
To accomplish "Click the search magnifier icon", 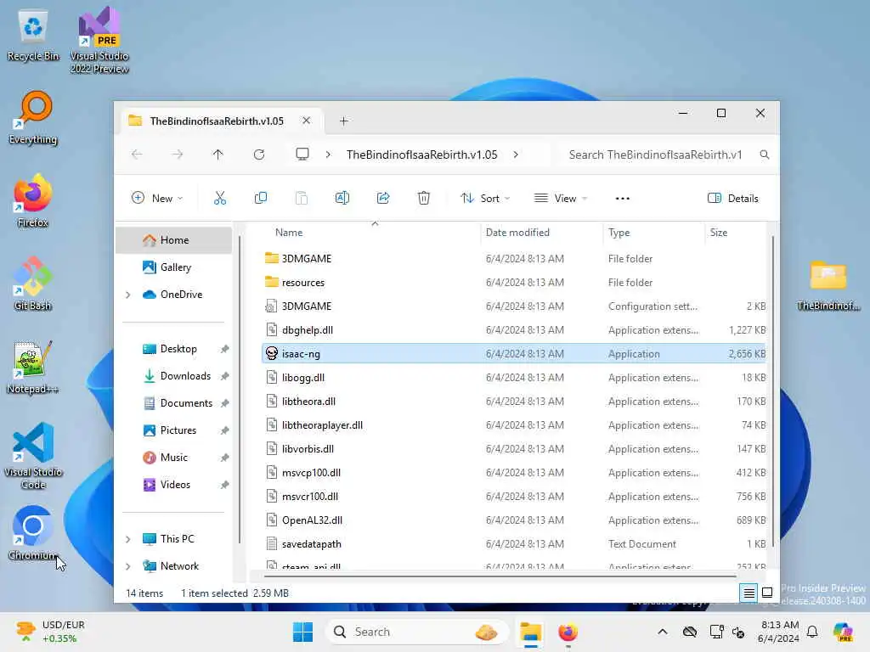I will coord(765,155).
